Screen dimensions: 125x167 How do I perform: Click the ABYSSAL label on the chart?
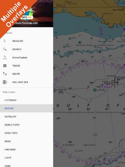[x=90, y=145]
